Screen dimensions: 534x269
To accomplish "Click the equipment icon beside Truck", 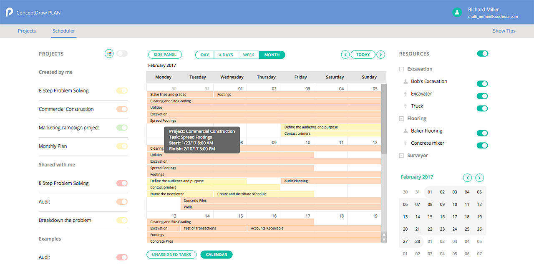I will [405, 106].
